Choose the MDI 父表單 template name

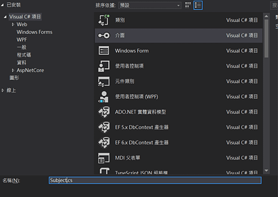coord(128,158)
